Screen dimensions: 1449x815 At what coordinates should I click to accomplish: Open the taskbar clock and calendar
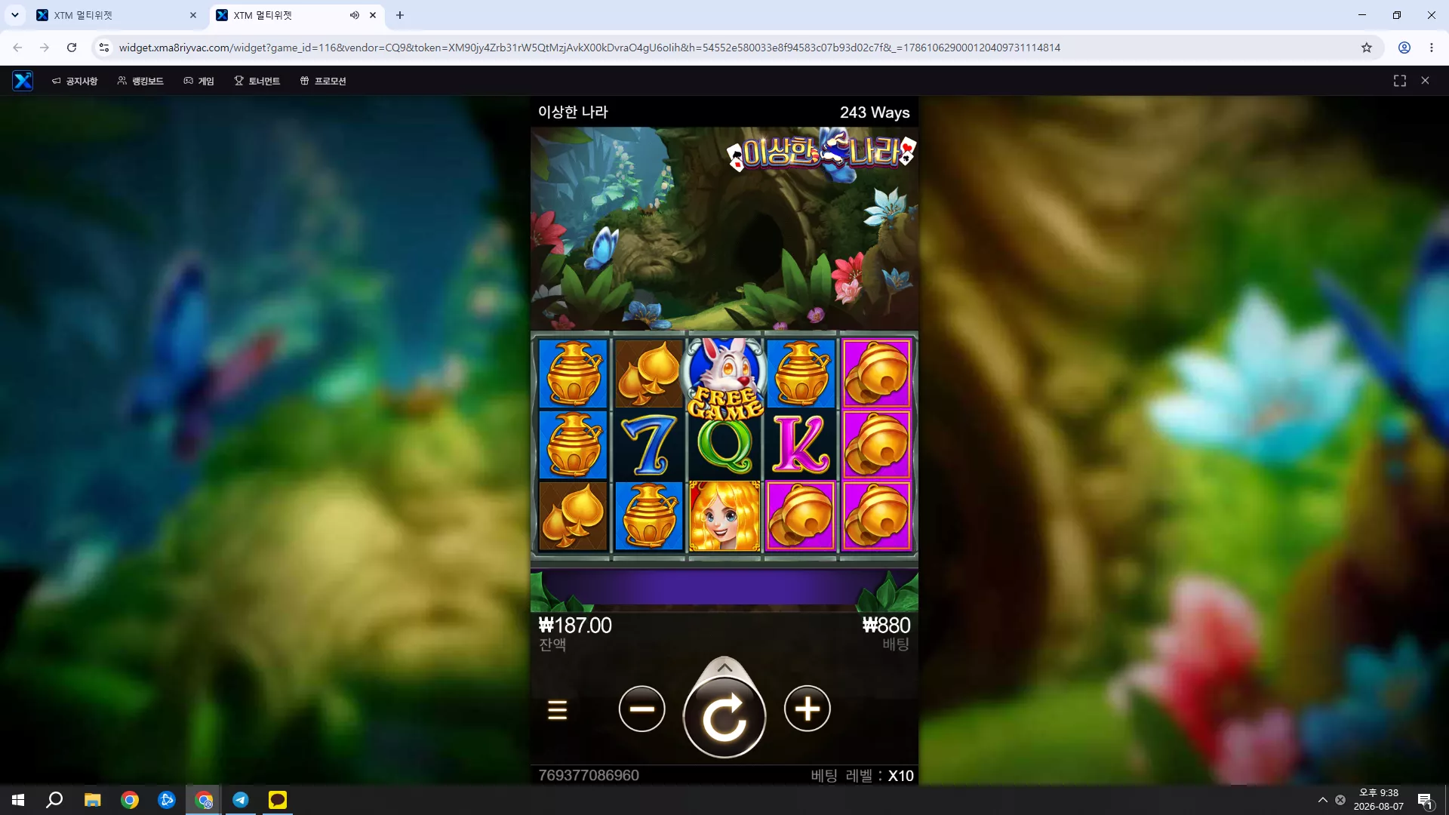click(x=1378, y=800)
